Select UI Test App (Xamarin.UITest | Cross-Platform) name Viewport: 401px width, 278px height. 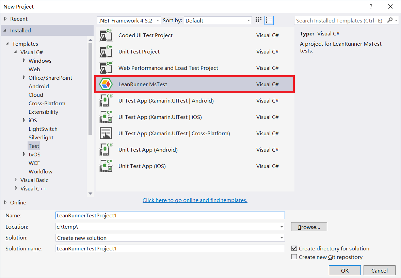coord(174,133)
